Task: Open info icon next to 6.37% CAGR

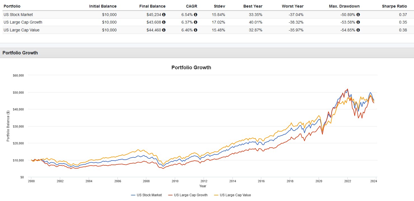Action: [196, 22]
